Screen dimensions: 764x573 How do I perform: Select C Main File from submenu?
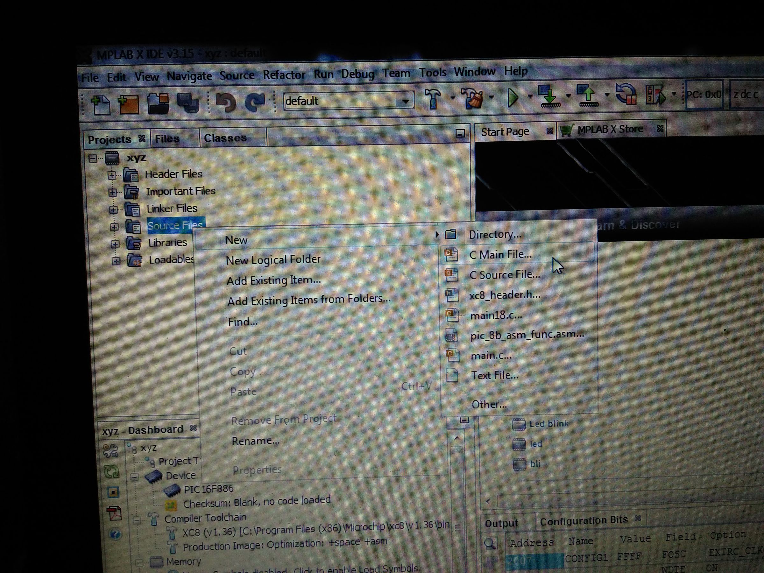[x=500, y=255]
